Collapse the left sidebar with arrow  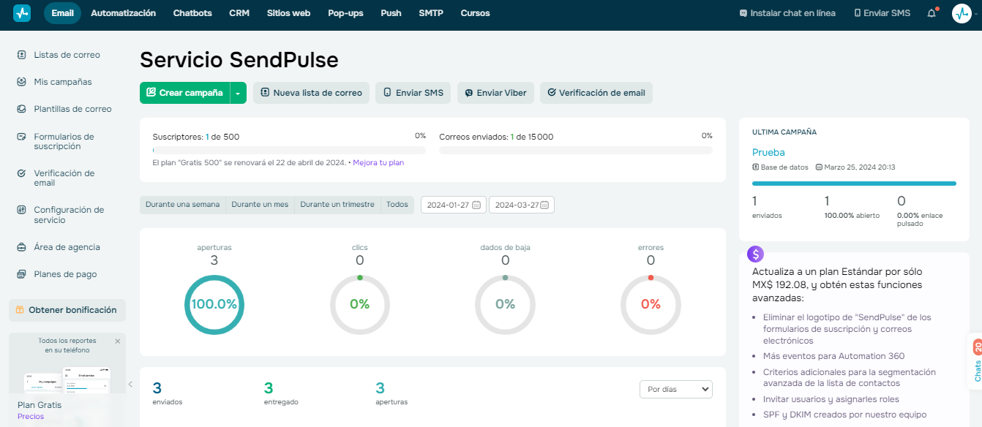pyautogui.click(x=130, y=384)
